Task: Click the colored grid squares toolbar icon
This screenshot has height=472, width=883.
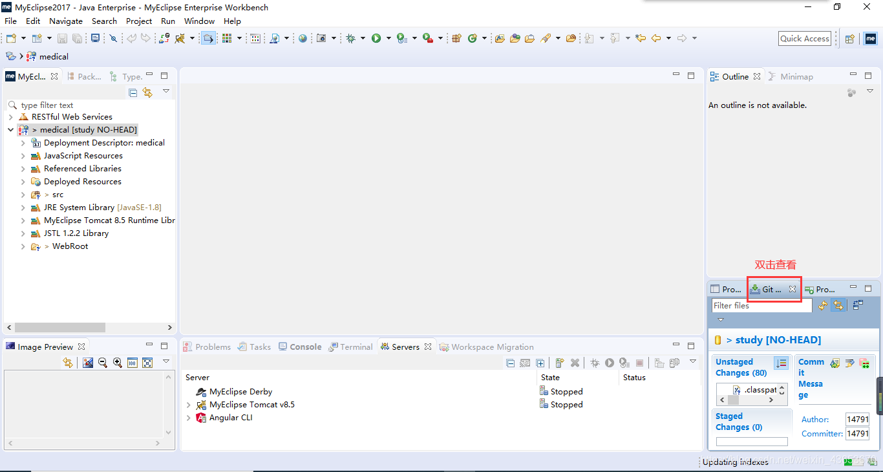Action: (227, 38)
